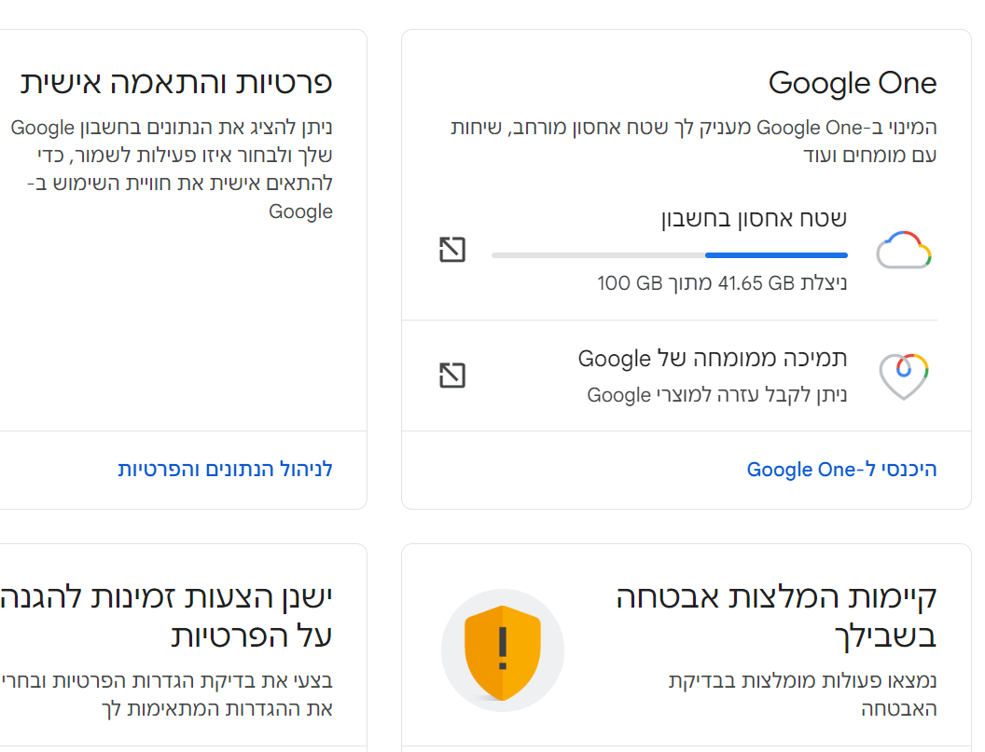Image resolution: width=985 pixels, height=752 pixels.
Task: Open the 'היכנסי ל-Google One' link
Action: (841, 470)
